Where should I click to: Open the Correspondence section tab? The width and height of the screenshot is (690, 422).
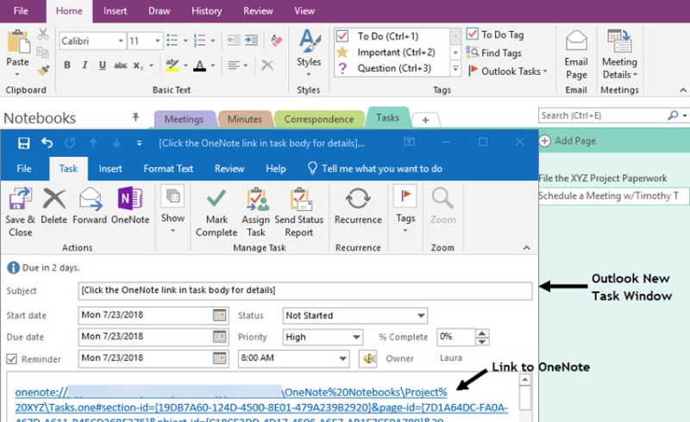pos(318,119)
